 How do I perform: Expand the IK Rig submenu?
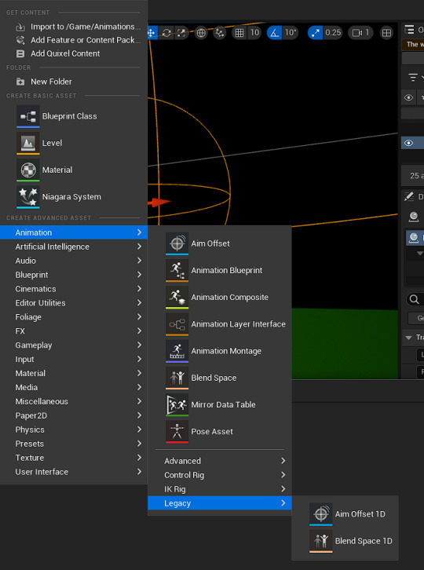point(220,489)
